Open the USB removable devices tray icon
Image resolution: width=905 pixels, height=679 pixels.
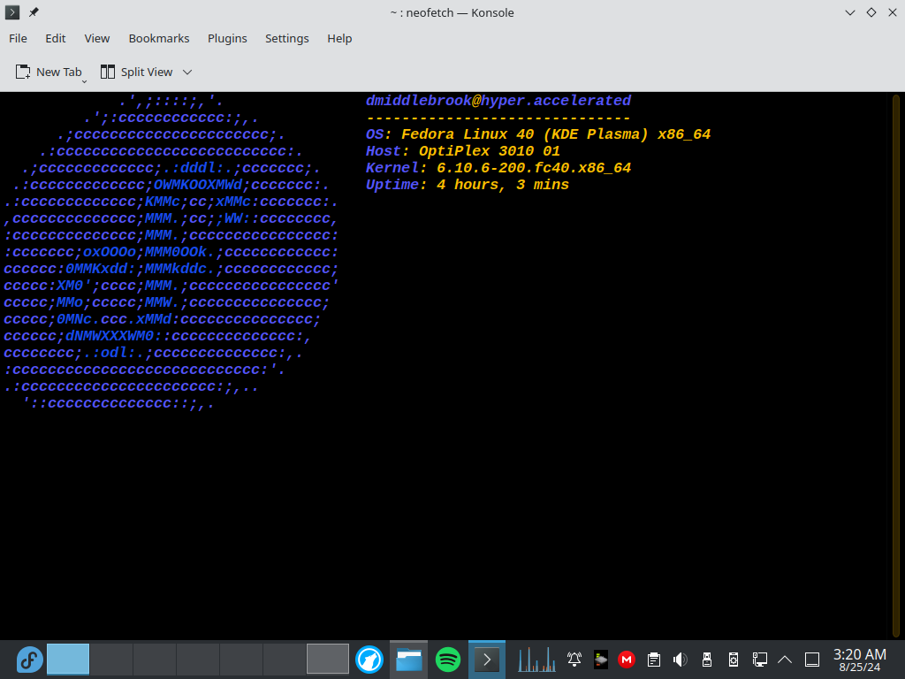706,659
